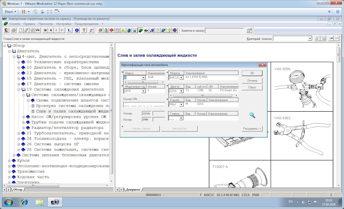Viewport: 344px width, 209px height.
Task: Switch to the Документ tab at the bottom
Action: point(133,190)
